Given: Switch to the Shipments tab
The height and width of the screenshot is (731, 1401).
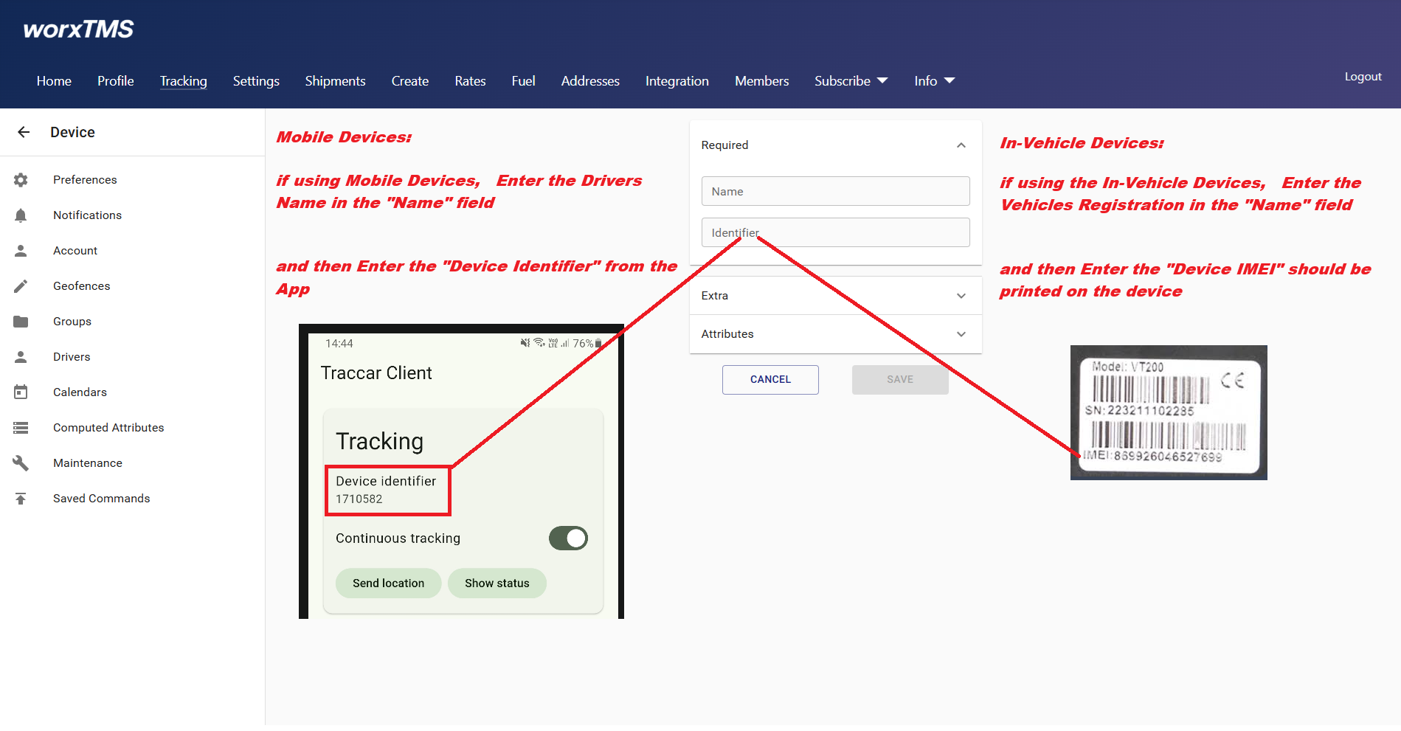Looking at the screenshot, I should click(x=335, y=80).
